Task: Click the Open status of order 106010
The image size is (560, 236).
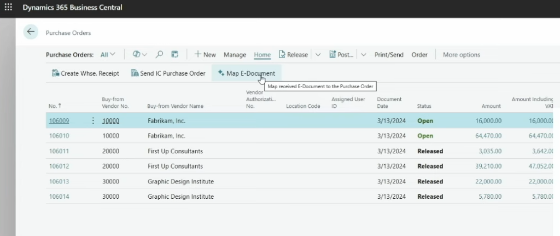Action: point(425,136)
